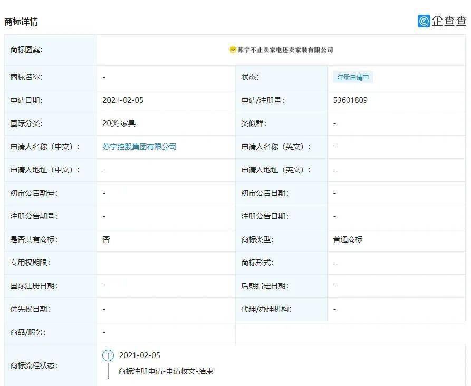Click the 申请/注册号 label
Viewport: 471px width, 386px height.
(x=263, y=100)
